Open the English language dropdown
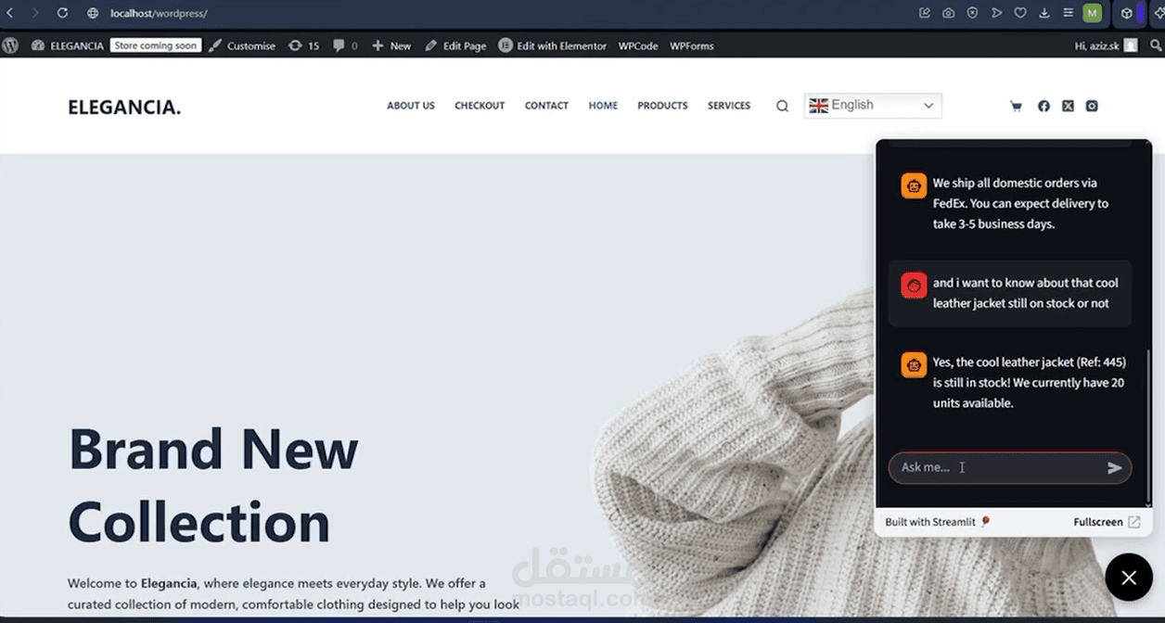Viewport: 1165px width, 623px height. tap(873, 106)
